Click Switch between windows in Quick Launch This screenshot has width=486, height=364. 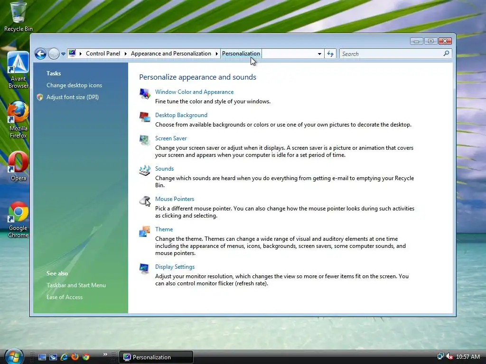point(53,357)
